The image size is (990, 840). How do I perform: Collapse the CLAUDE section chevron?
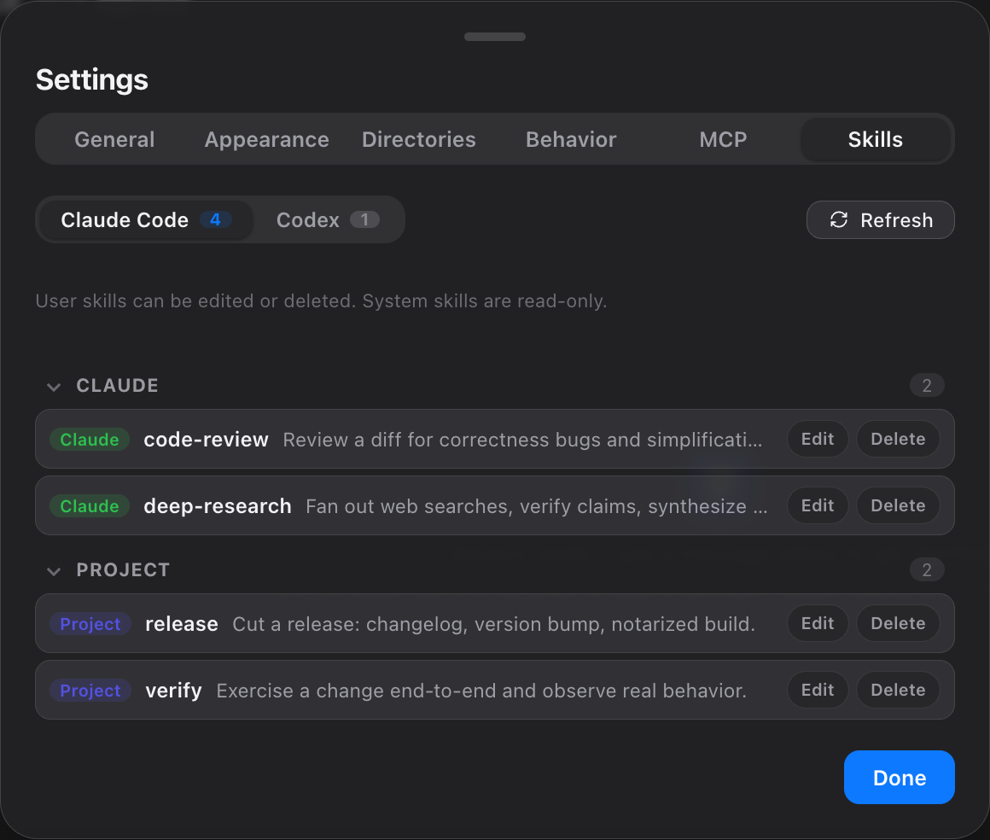pos(54,387)
